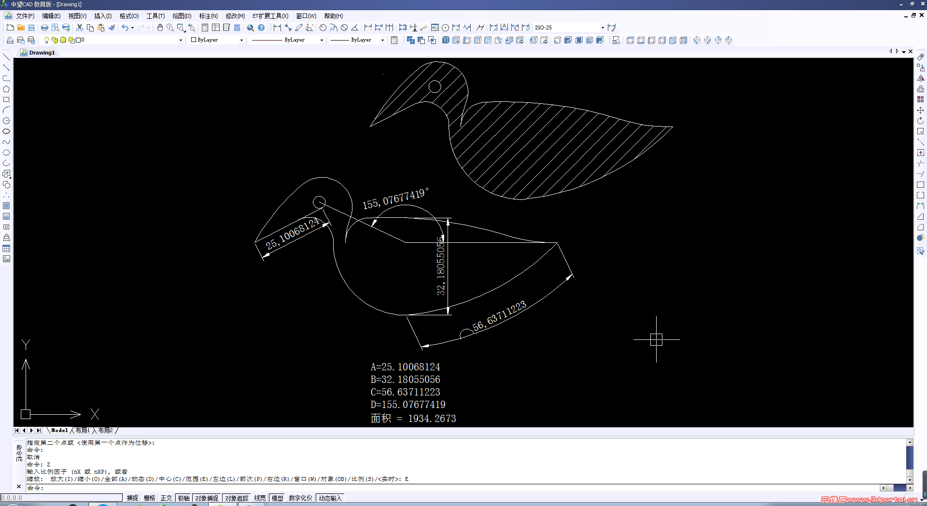
Task: Click the New drawing icon
Action: (x=10, y=28)
